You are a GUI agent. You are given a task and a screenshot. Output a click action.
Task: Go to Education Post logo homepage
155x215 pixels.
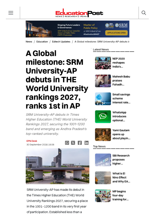[x=79, y=13]
